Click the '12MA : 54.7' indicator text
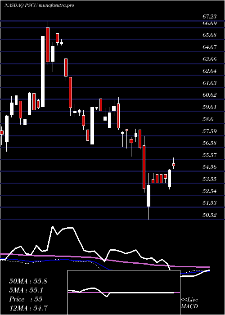 28,308
